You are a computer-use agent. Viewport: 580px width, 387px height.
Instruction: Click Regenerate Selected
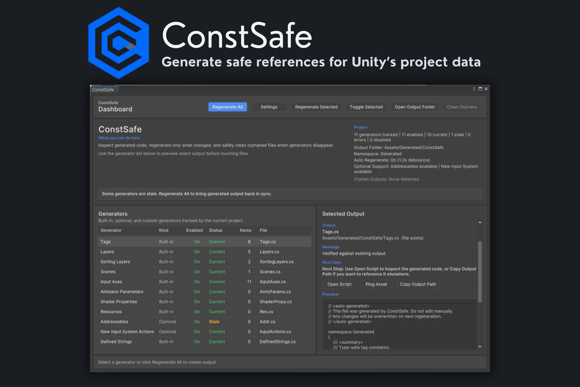click(x=316, y=107)
